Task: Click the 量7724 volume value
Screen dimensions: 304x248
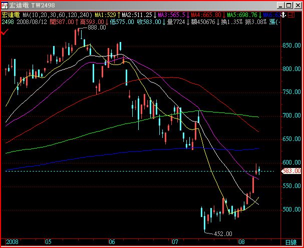Action: (176, 22)
